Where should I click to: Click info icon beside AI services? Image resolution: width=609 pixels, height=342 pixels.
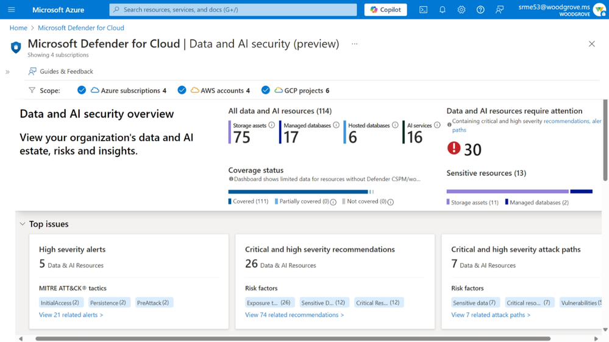tap(437, 125)
